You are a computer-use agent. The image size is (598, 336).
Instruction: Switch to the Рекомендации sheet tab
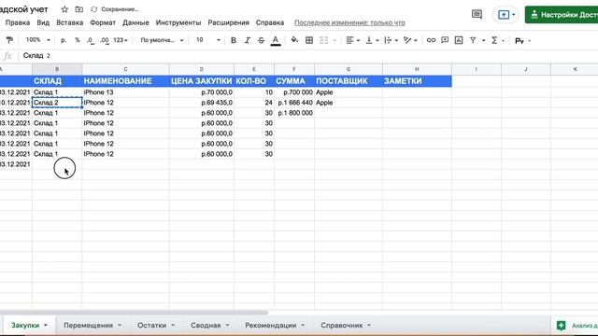point(270,326)
